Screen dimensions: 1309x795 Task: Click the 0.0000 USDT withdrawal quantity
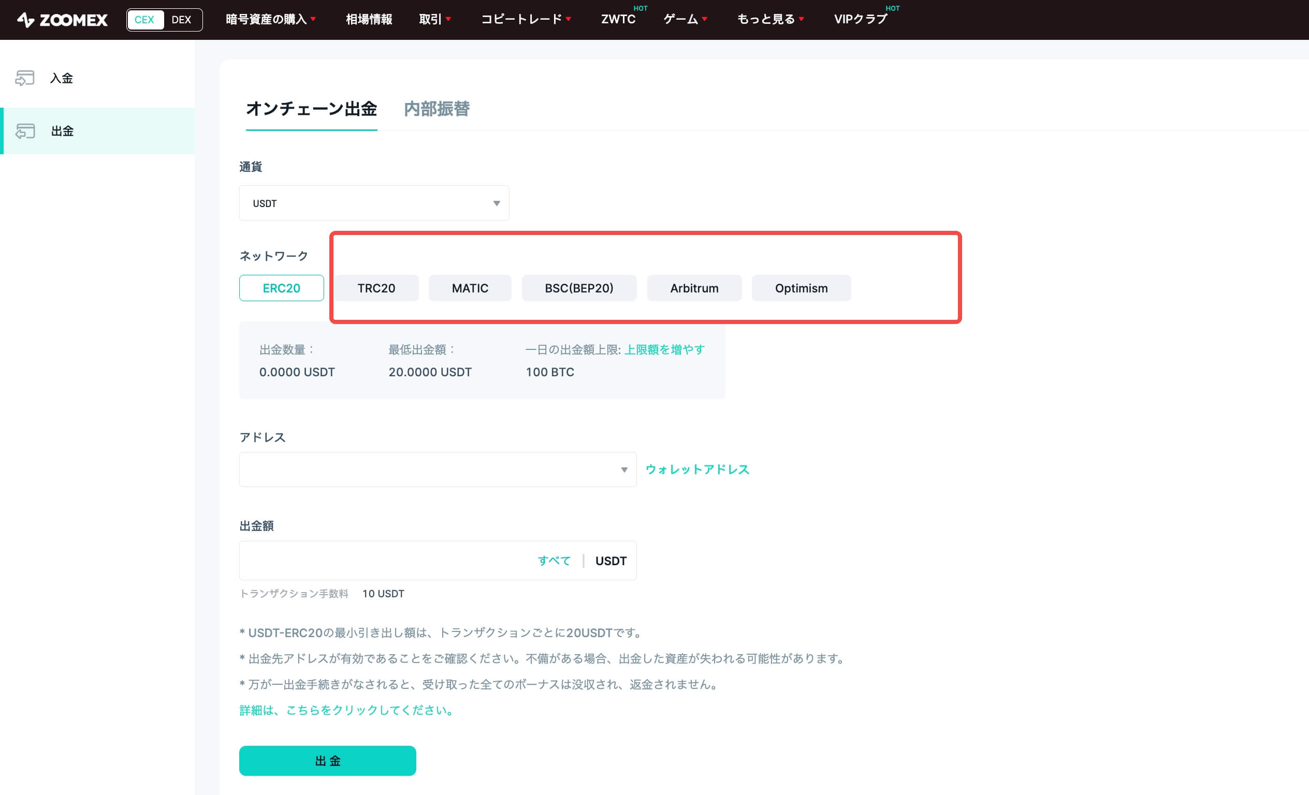(x=297, y=372)
